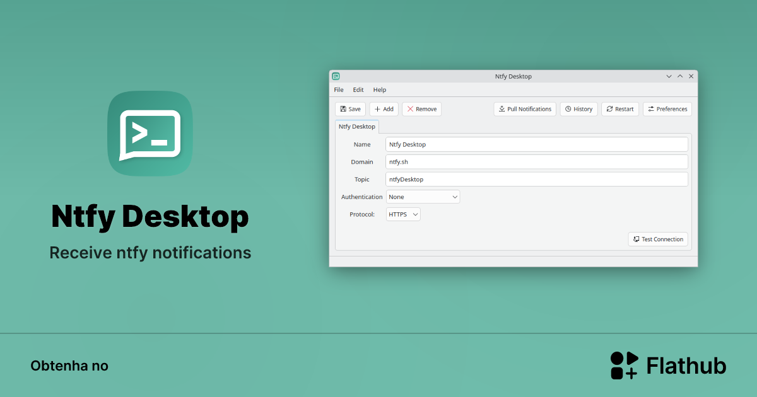Viewport: 757px width, 397px height.
Task: Click the chevron arrow in the window titlebar
Action: pos(669,76)
